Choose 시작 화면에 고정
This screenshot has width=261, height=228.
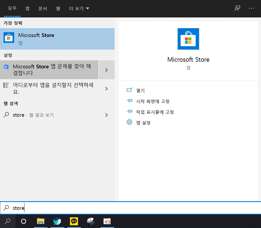tap(153, 101)
